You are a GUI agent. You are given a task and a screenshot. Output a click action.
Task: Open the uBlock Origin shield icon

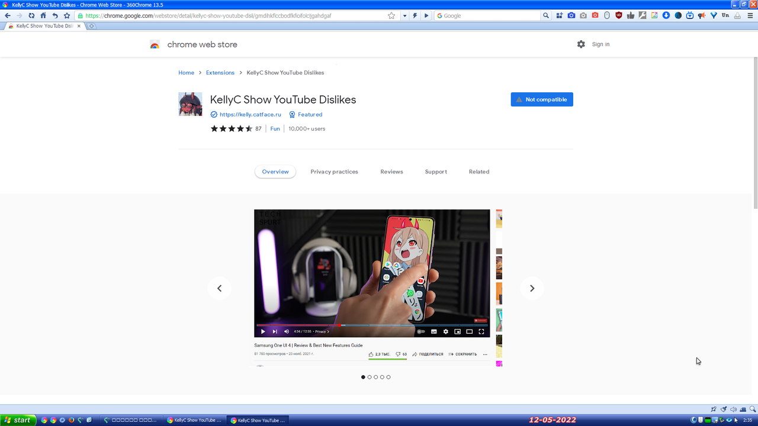(x=619, y=15)
